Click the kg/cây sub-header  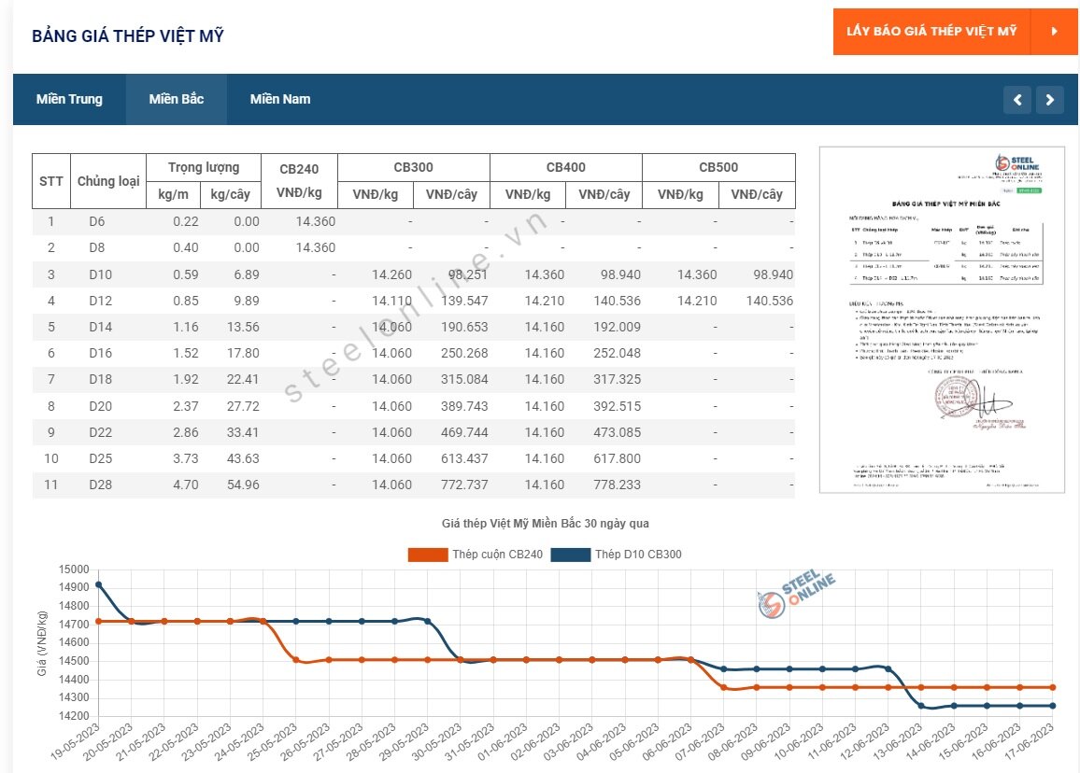[x=230, y=195]
